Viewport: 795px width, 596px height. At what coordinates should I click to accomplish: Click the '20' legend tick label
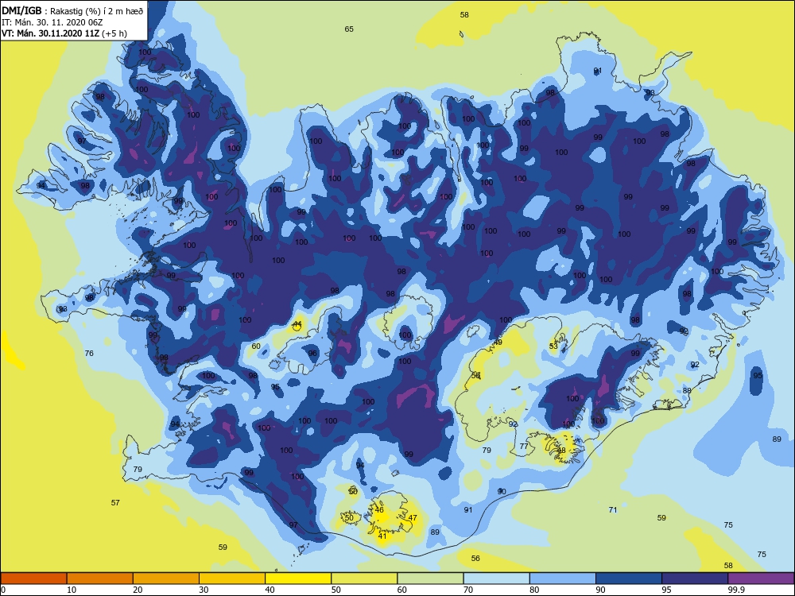138,590
